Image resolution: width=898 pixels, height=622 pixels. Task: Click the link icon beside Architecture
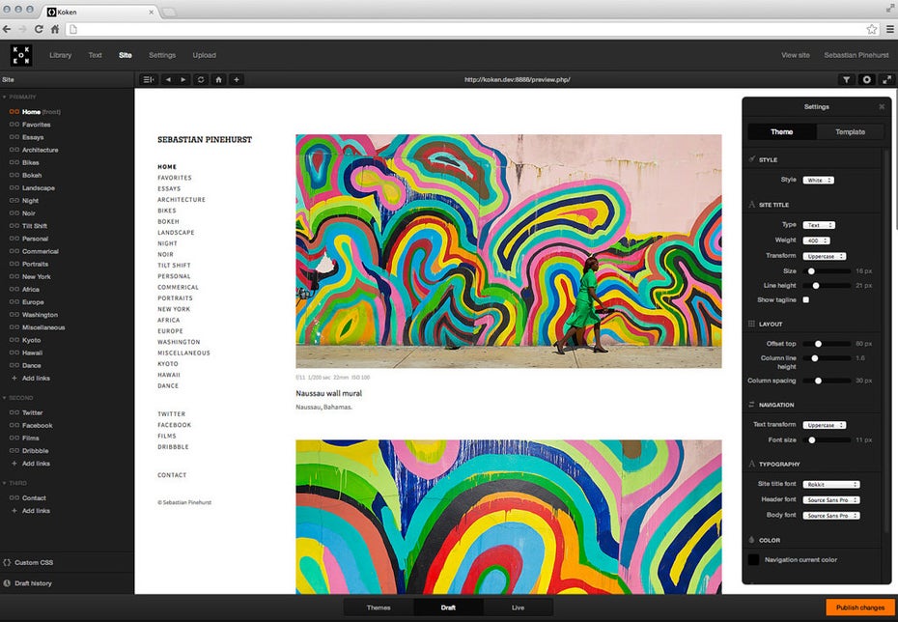14,150
